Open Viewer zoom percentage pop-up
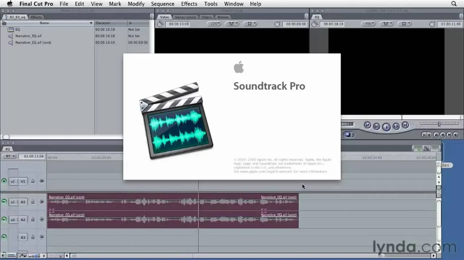This screenshot has width=464, height=260. coord(214,24)
